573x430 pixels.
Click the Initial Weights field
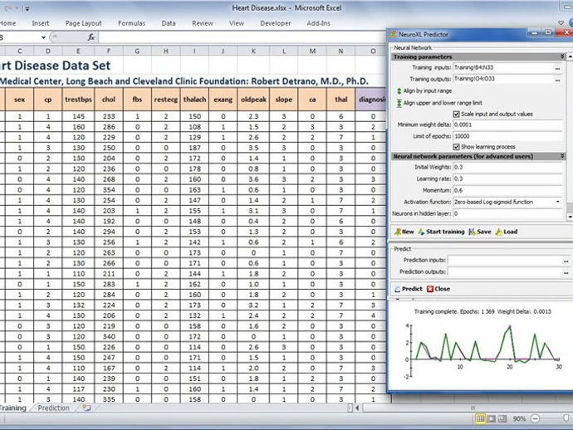coord(507,168)
